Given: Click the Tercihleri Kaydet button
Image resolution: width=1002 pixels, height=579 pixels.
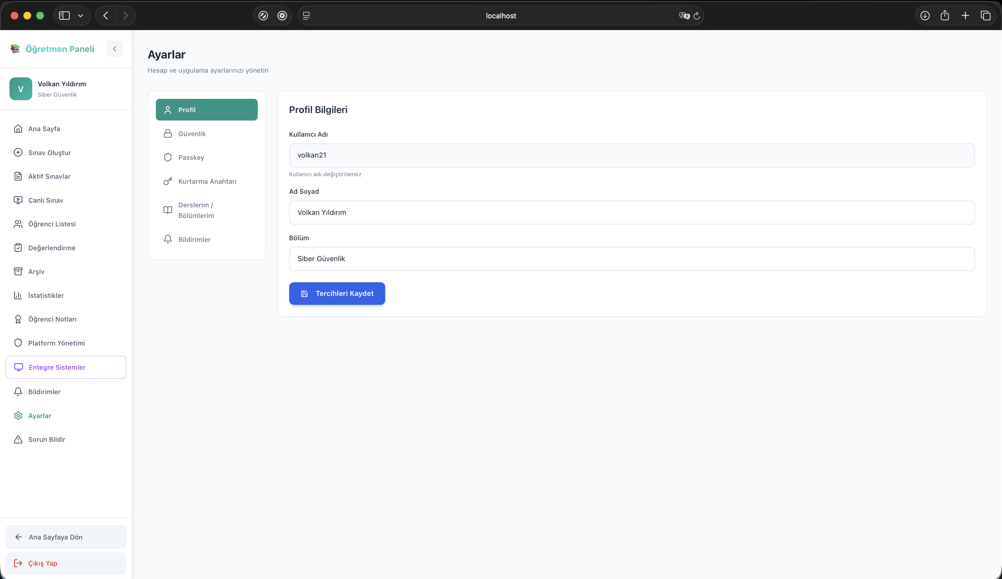Looking at the screenshot, I should click(337, 293).
